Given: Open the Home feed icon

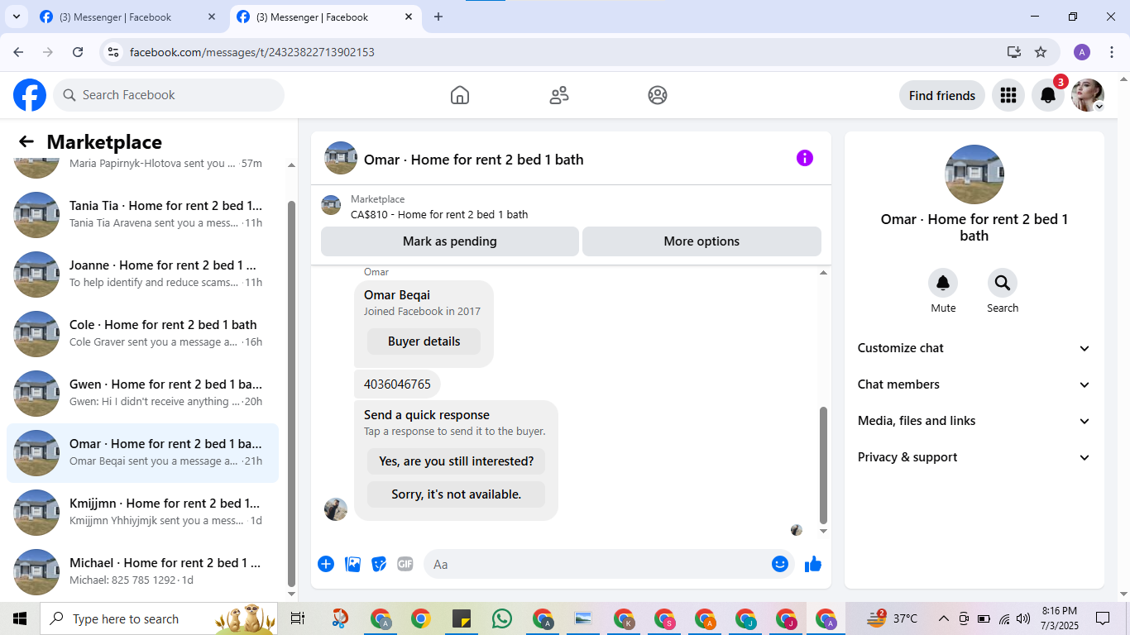Looking at the screenshot, I should tap(460, 95).
